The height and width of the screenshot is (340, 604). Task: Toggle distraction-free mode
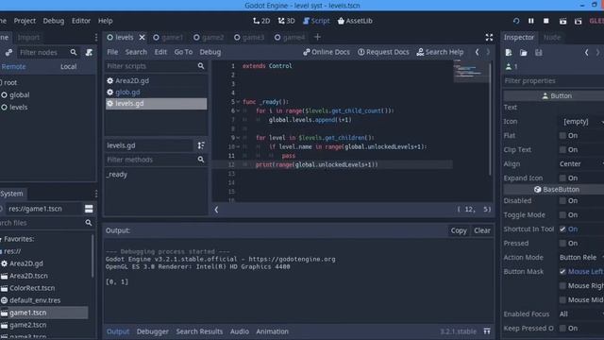489,37
